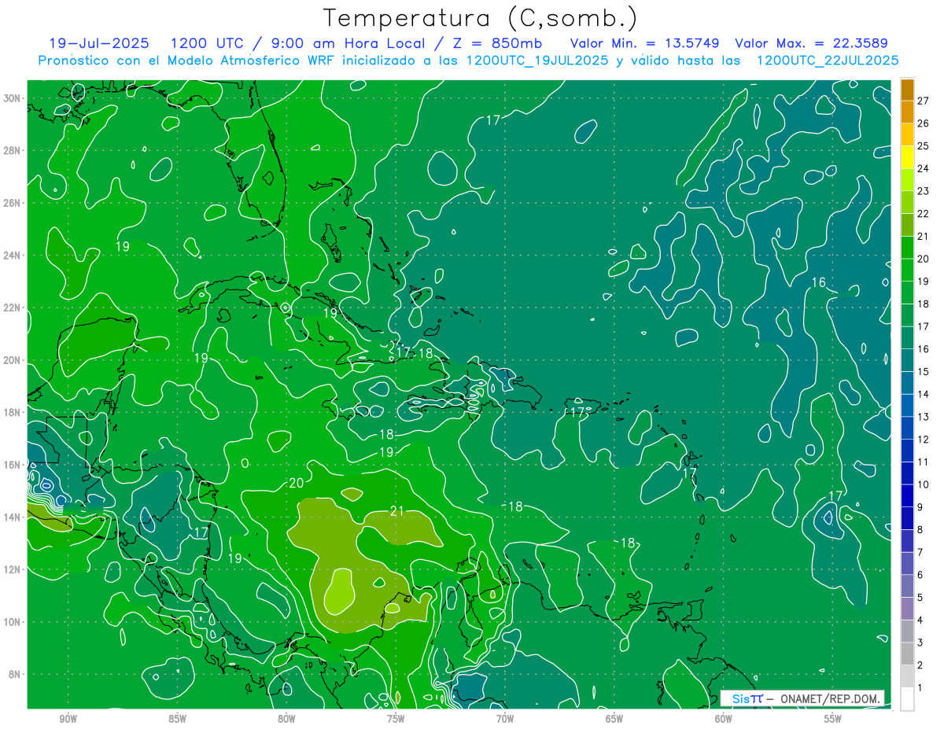Click the yellow colorbar swatch between 24 and 25
Image resolution: width=944 pixels, height=729 pixels.
coord(907,156)
